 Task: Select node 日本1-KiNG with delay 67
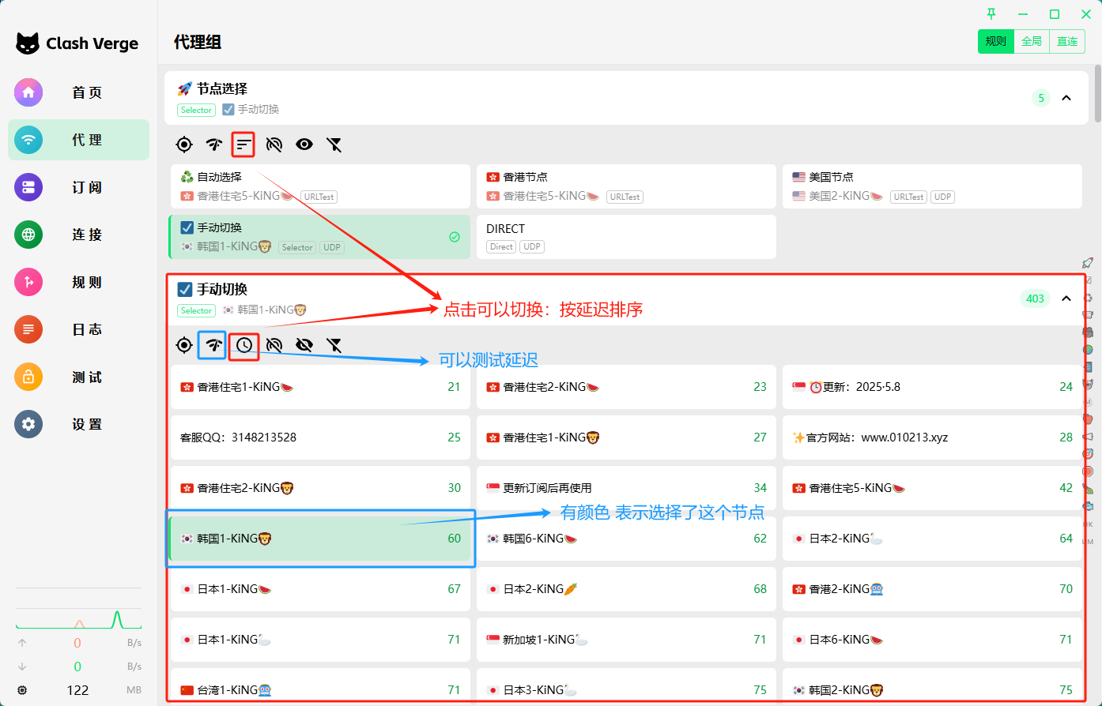(x=320, y=589)
